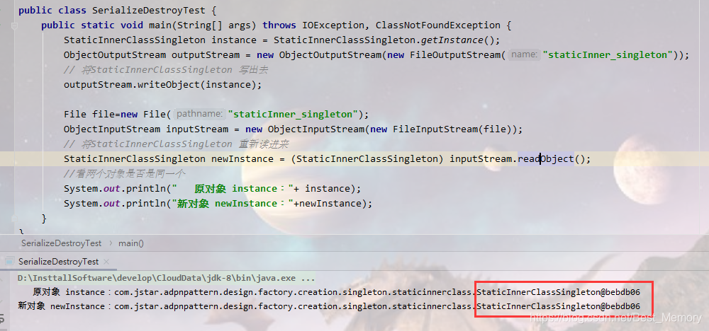Screen dimensions: 709x331
Task: Click "staticInner_singleton" string in FileOutputStream
Action: coord(608,55)
